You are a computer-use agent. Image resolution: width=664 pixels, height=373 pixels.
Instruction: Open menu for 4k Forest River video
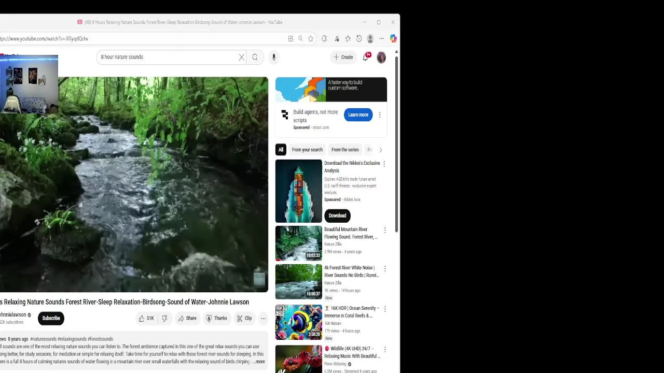click(x=385, y=268)
